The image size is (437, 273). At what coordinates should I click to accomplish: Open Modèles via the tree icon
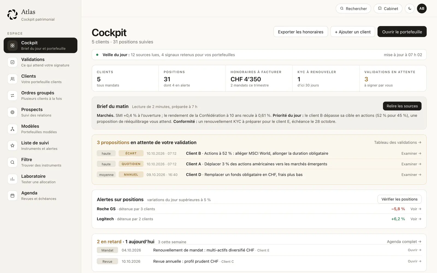(x=12, y=129)
